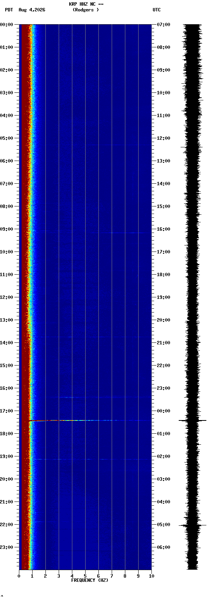The height and width of the screenshot is (600, 209).
Task: Click the 'UTC' timezone label
Action: tap(157, 10)
